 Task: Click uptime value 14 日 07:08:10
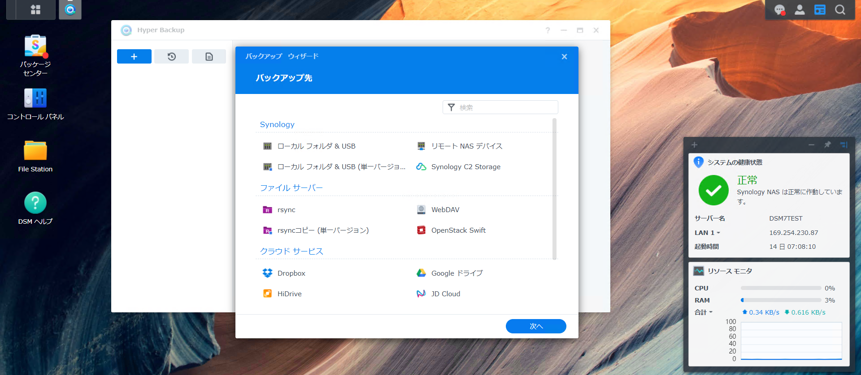(792, 247)
